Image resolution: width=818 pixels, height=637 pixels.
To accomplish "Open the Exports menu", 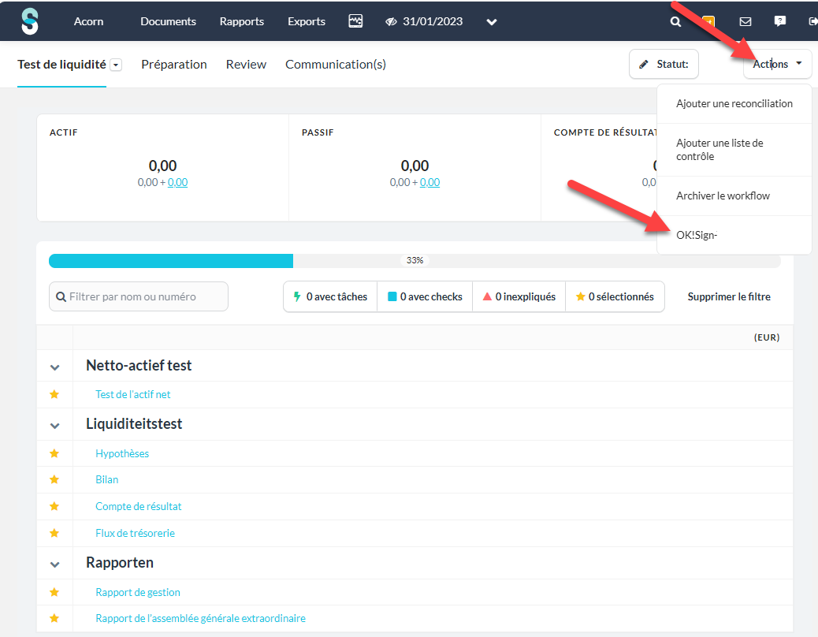I will coord(307,21).
